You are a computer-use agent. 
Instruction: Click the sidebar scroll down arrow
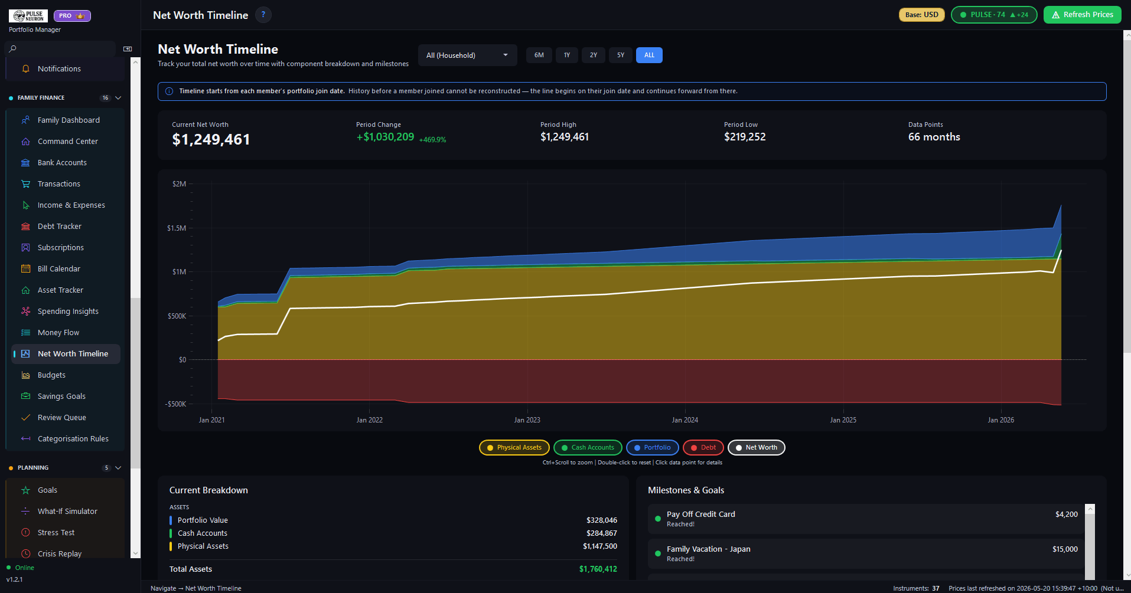click(135, 553)
